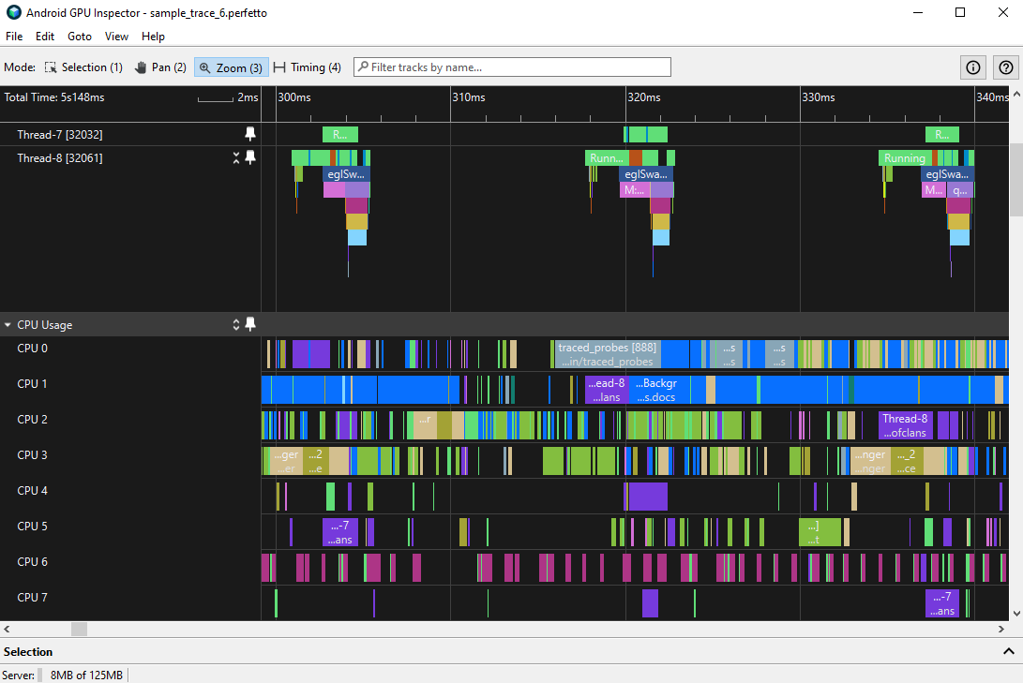This screenshot has width=1023, height=683.
Task: Open the info panel via the i icon
Action: pyautogui.click(x=972, y=67)
